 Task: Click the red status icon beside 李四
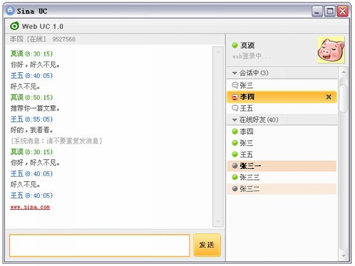click(x=235, y=97)
